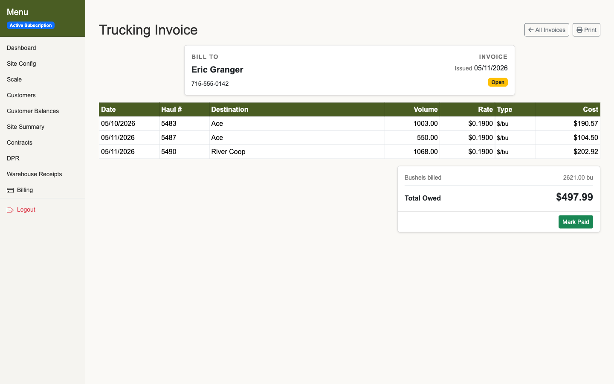614x384 pixels.
Task: Click the Open status badge
Action: [x=498, y=82]
